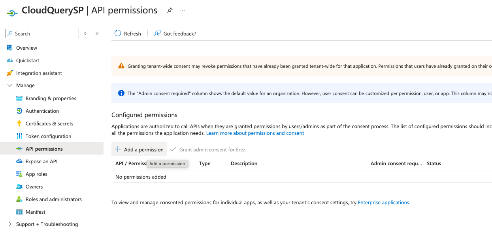Click the App roles icon
Image resolution: width=492 pixels, height=237 pixels.
[19, 174]
